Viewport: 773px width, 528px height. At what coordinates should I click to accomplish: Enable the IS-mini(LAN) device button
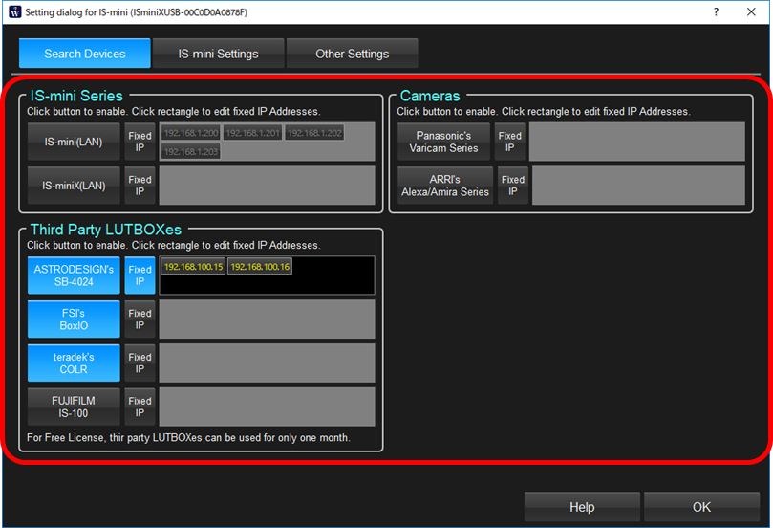point(74,142)
